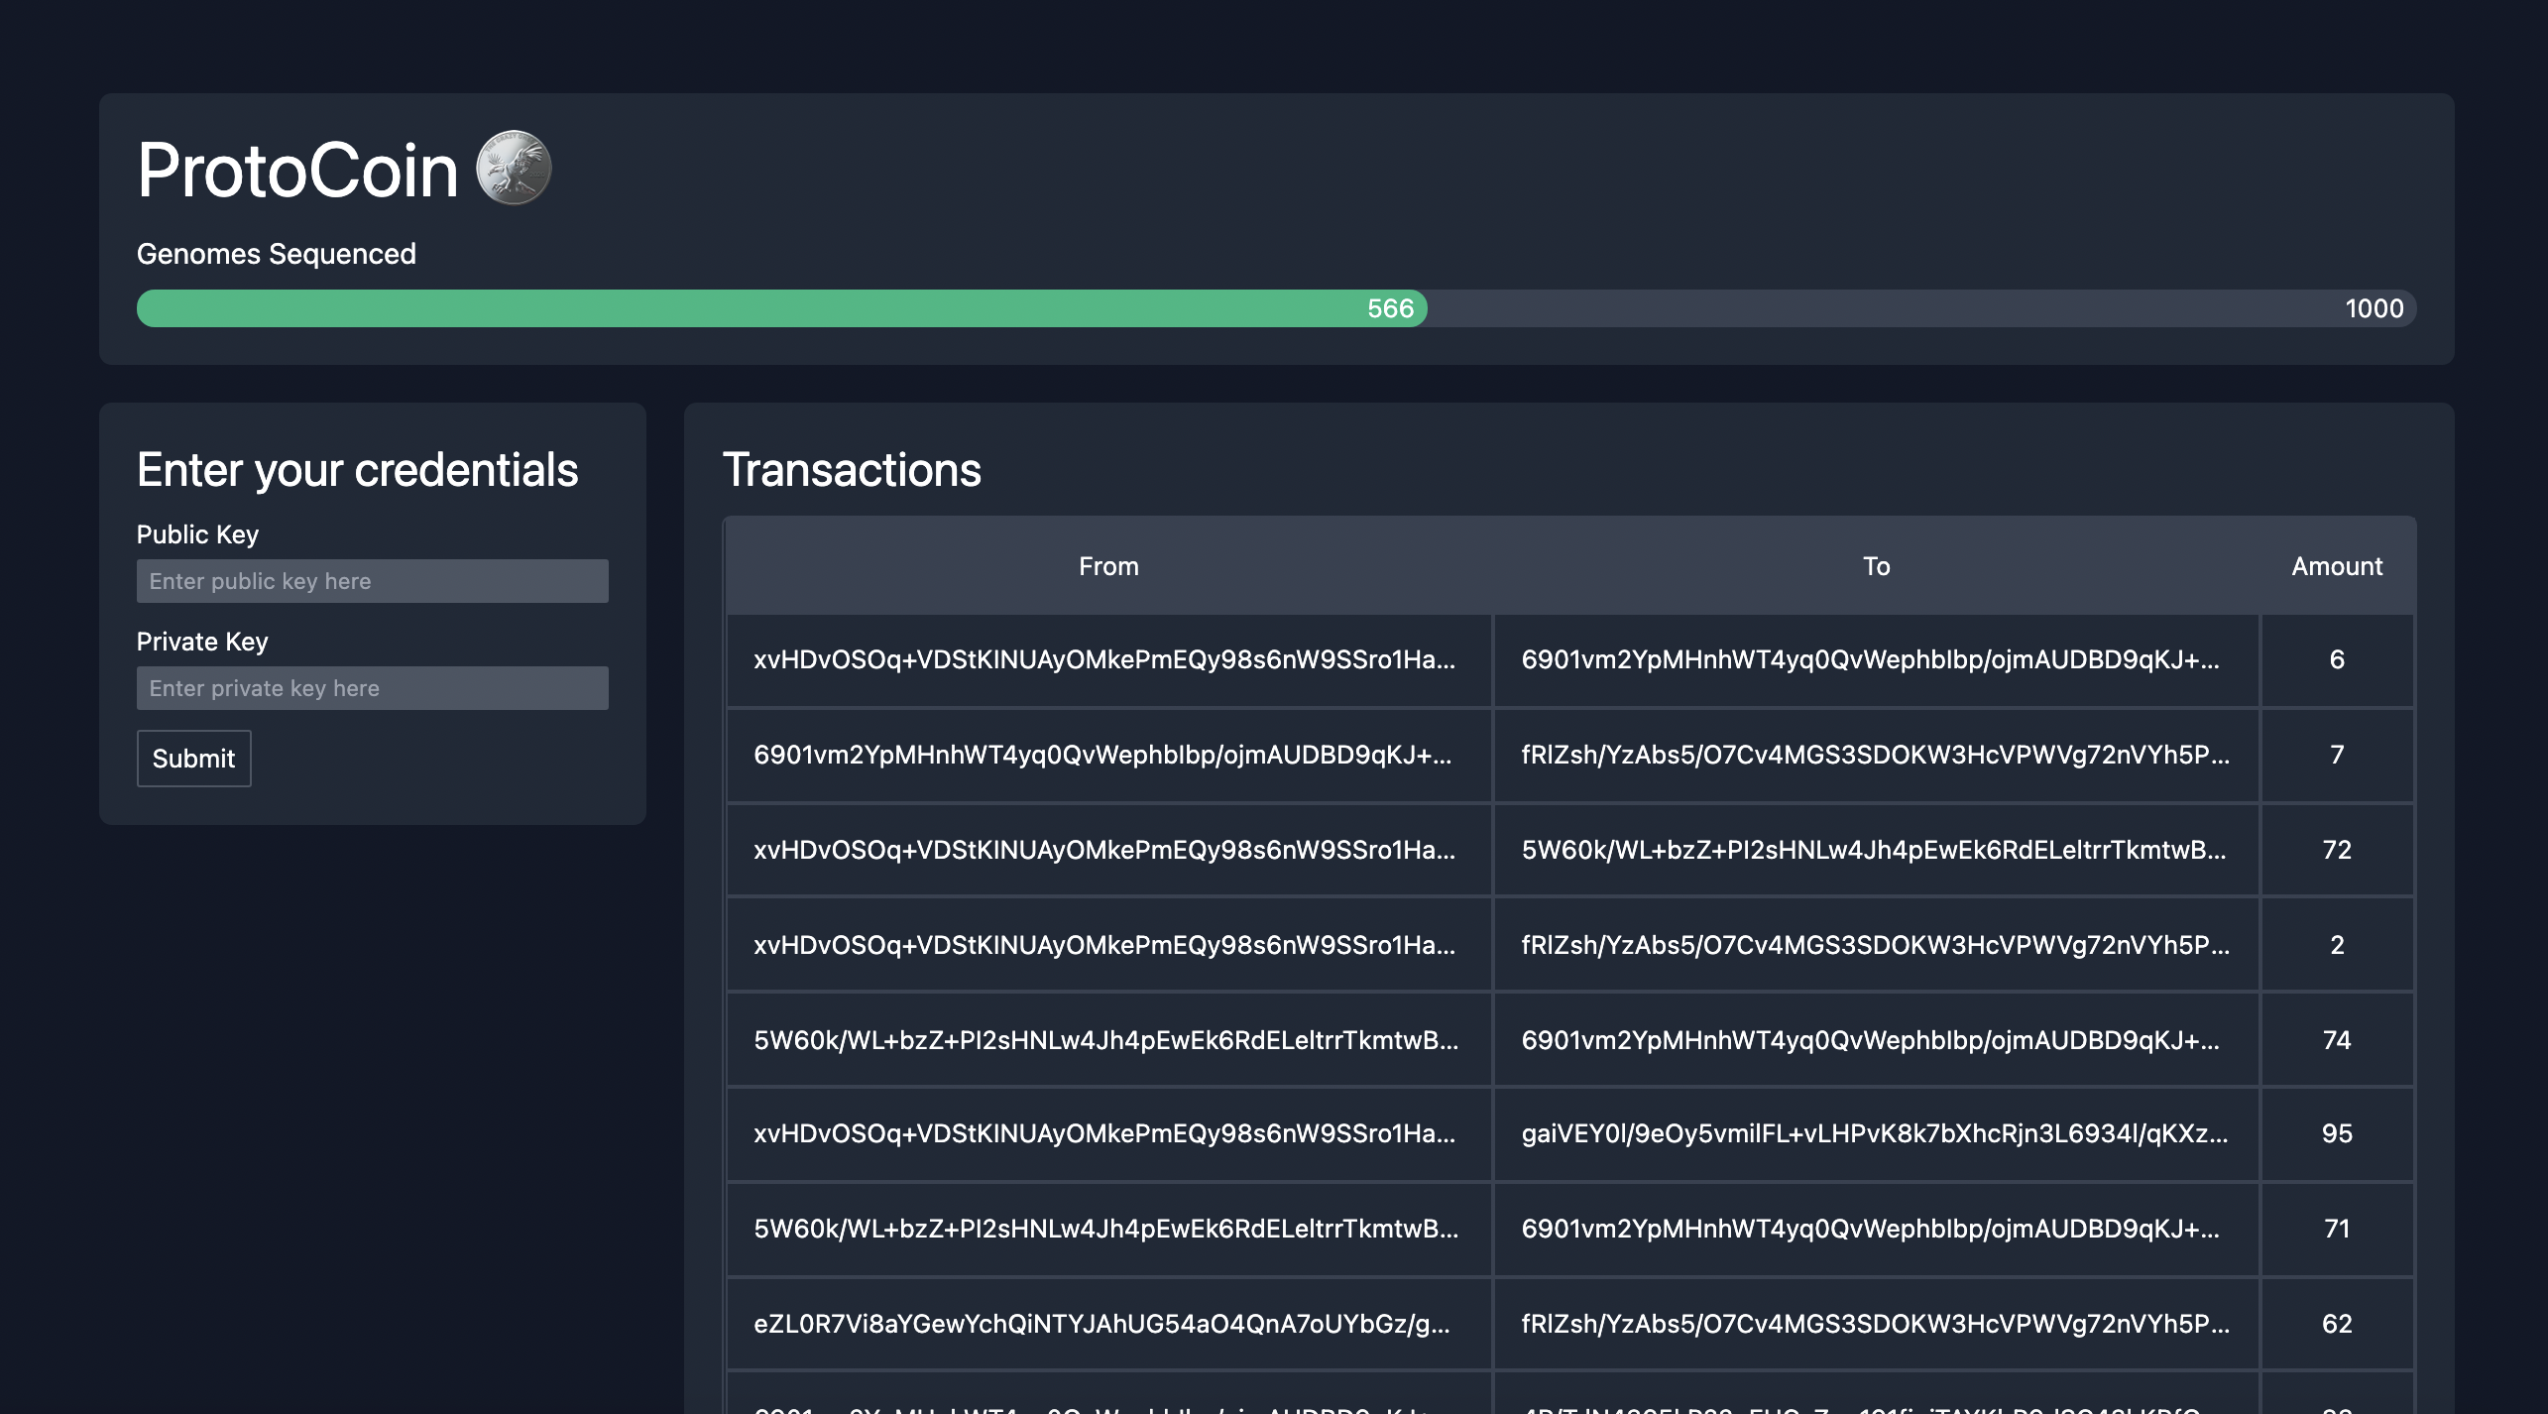
Task: Select the To address in the amount 7 row
Action: [x=1875, y=755]
